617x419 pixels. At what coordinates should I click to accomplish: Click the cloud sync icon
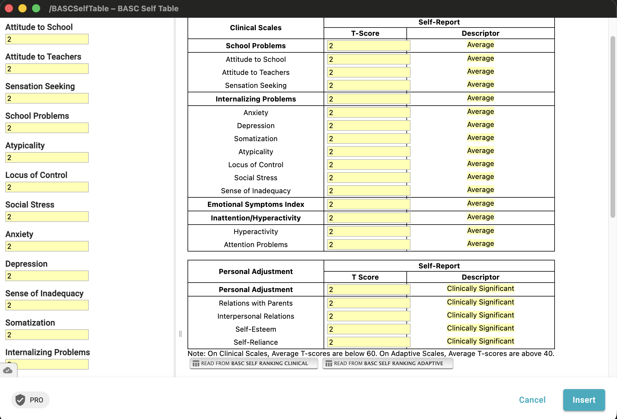(8, 370)
